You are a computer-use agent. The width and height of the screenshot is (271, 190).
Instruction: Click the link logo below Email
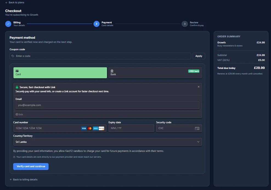[x=19, y=114]
